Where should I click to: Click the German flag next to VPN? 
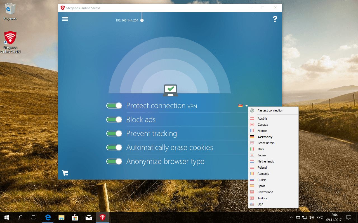pos(241,105)
